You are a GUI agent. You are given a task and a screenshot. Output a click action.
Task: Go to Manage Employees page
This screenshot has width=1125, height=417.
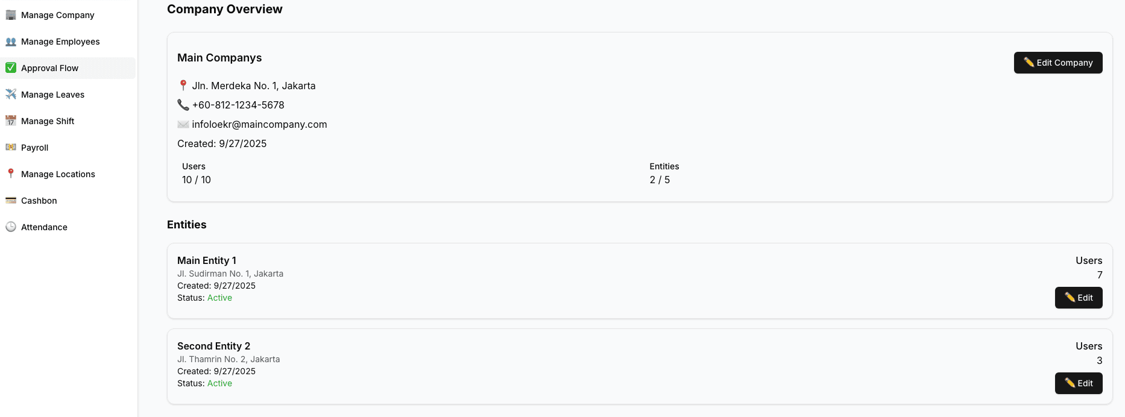point(60,42)
